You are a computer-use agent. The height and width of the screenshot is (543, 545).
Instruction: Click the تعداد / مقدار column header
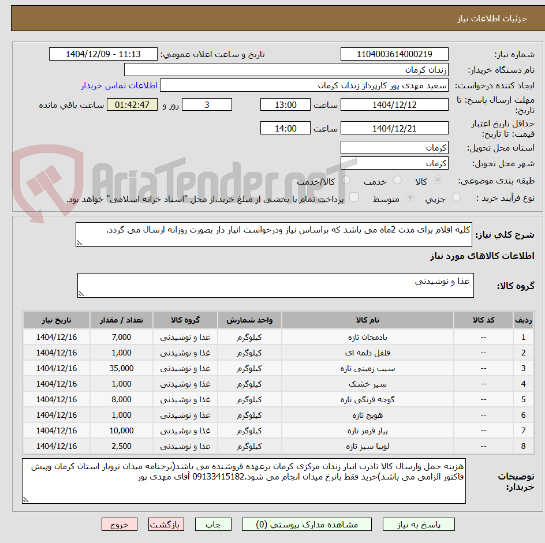(121, 320)
